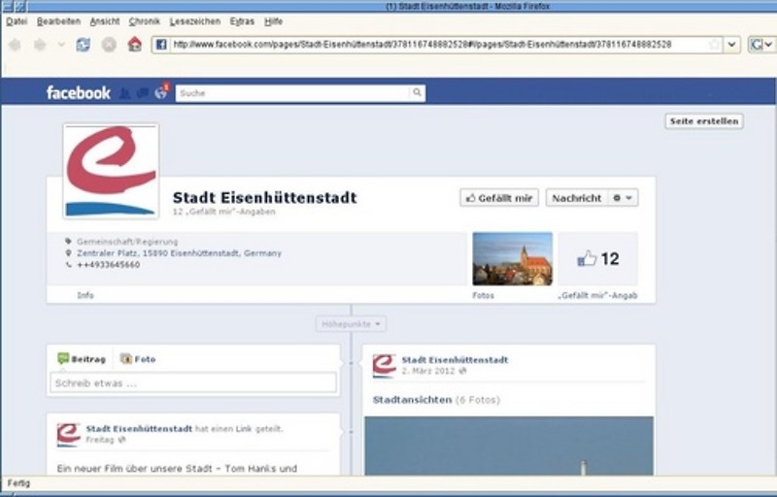The width and height of the screenshot is (777, 497).
Task: Open the navigation history dropdown arrow
Action: pos(61,45)
